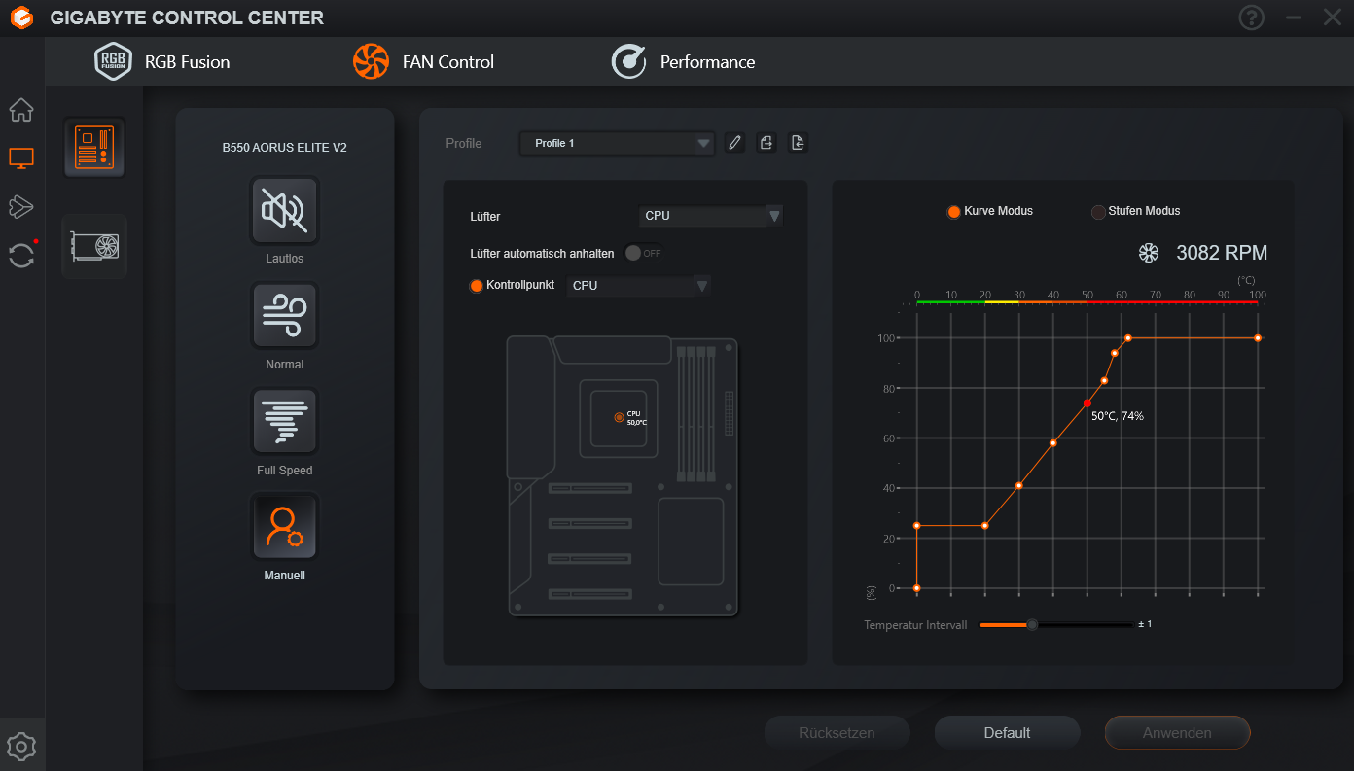
Task: Click the GIGABYTE CONTROL CENTER title
Action: 187,18
